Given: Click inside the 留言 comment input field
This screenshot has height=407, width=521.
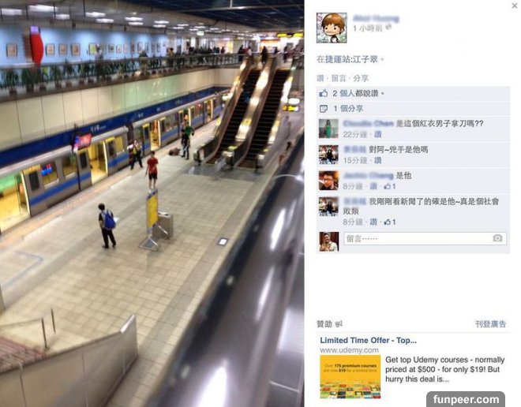Looking at the screenshot, I should pos(425,239).
